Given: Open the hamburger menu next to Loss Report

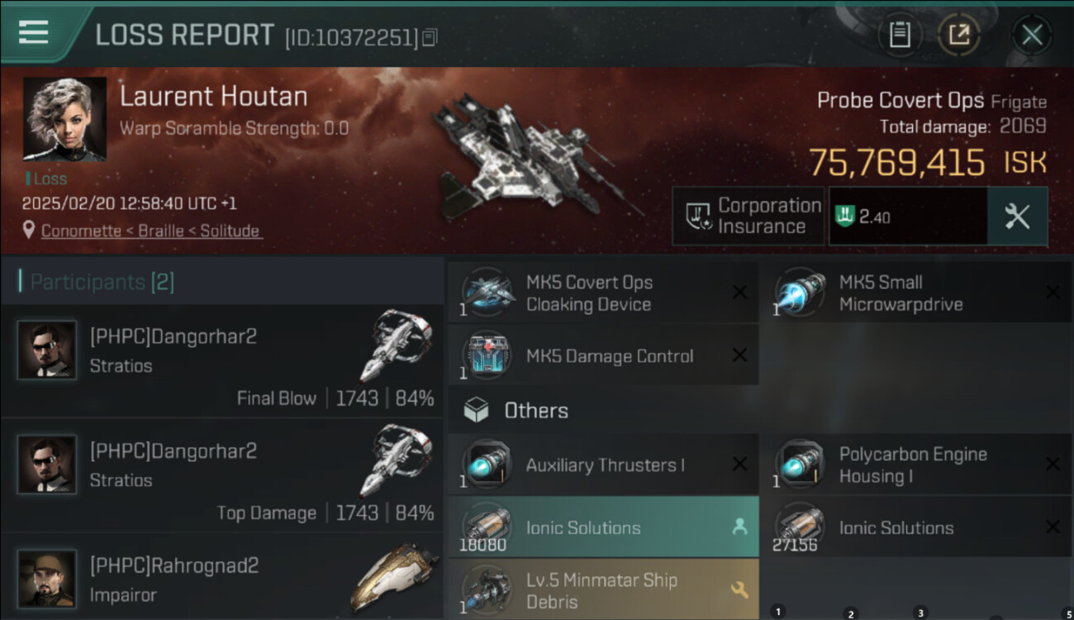Looking at the screenshot, I should tap(33, 33).
